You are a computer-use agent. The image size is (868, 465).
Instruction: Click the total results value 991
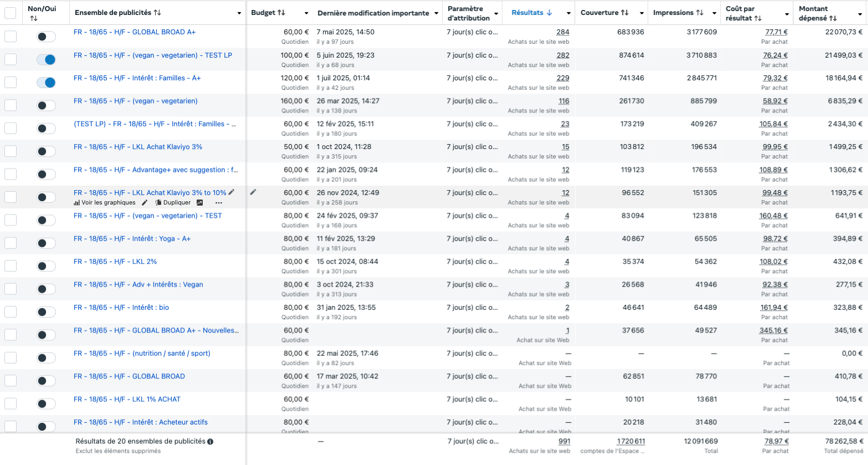[x=564, y=442]
